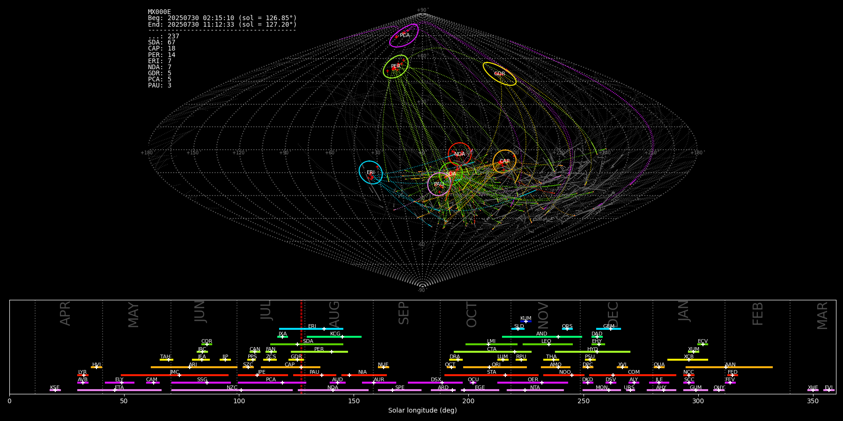Select the 'PER: 14' count entry
This screenshot has width=843, height=421.
point(162,55)
